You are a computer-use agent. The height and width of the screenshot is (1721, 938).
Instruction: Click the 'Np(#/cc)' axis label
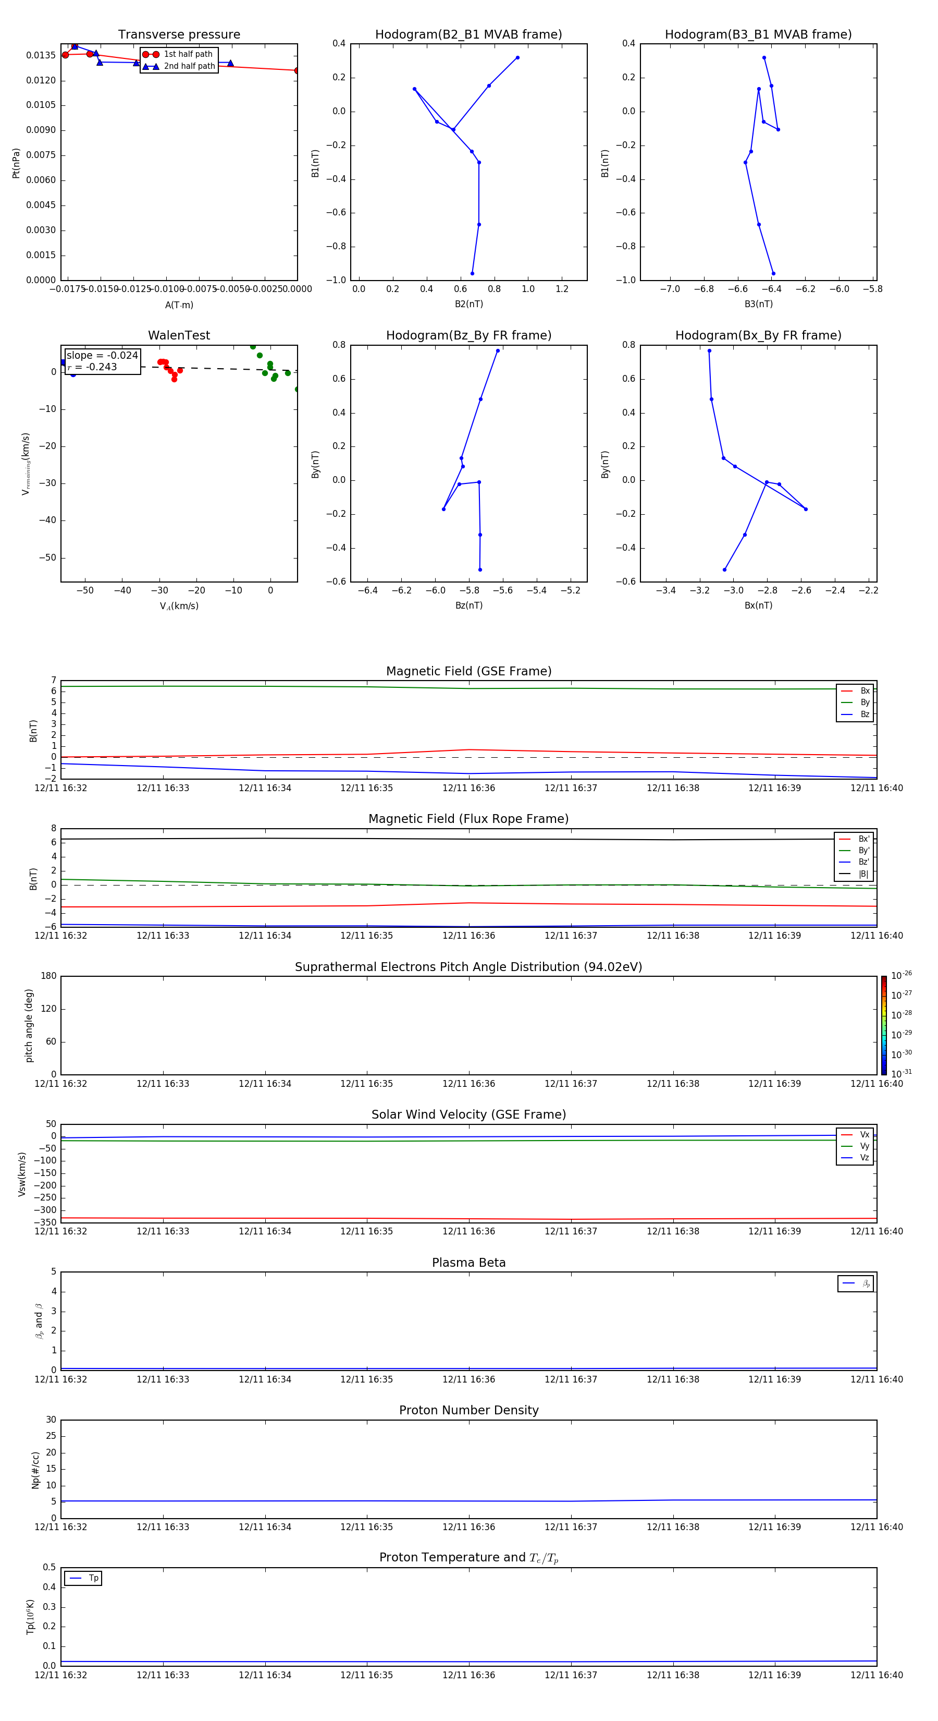pyautogui.click(x=35, y=1470)
